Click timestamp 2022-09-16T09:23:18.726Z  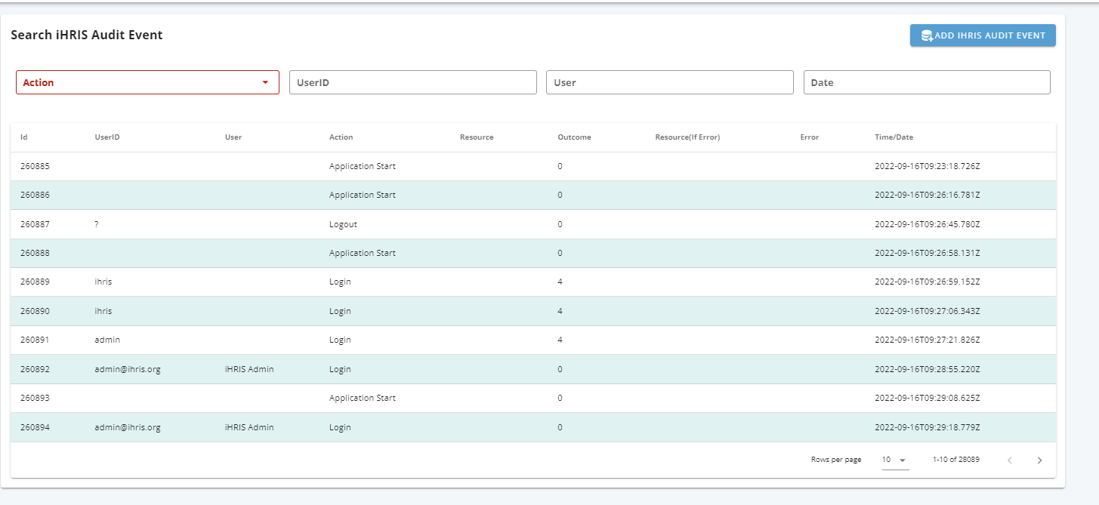927,166
